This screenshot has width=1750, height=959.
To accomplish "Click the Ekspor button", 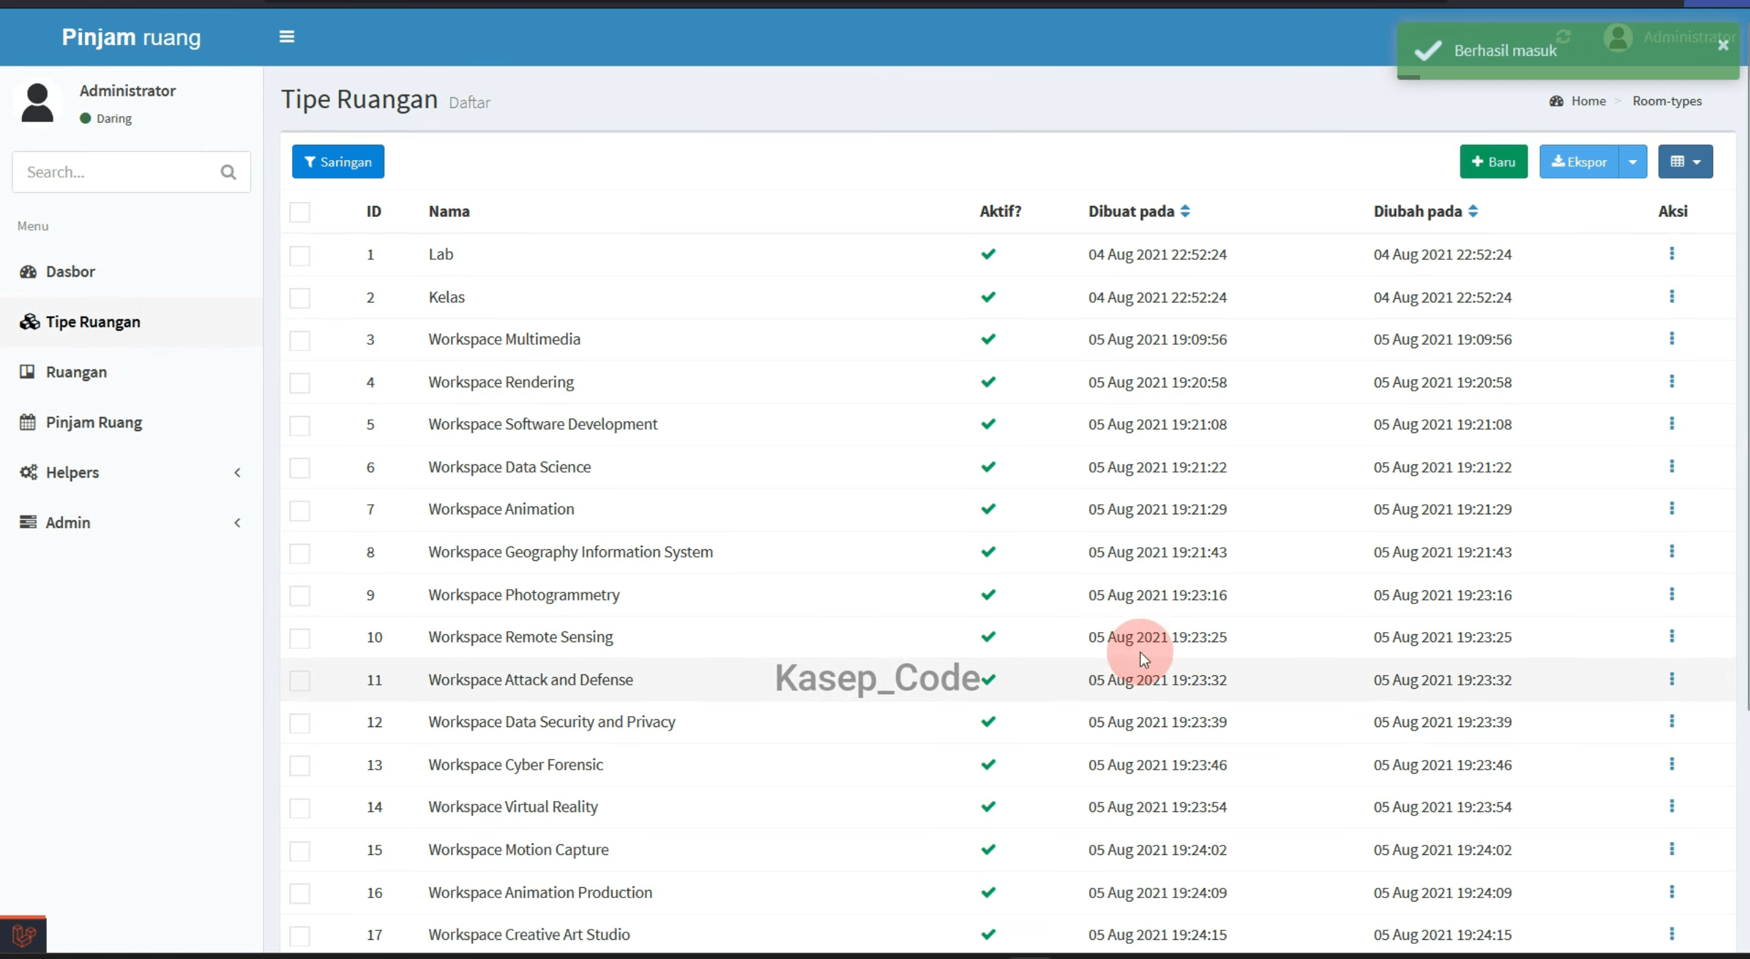I will (x=1579, y=162).
